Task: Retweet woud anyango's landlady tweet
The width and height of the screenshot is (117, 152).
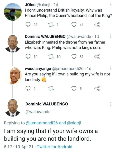Action: click(51, 89)
